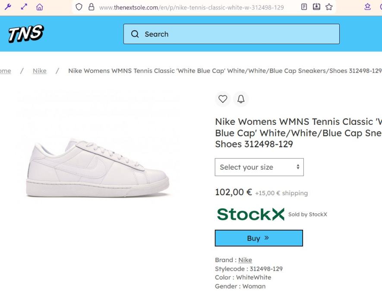Click the browser home icon
This screenshot has width=382, height=298.
pyautogui.click(x=40, y=7)
